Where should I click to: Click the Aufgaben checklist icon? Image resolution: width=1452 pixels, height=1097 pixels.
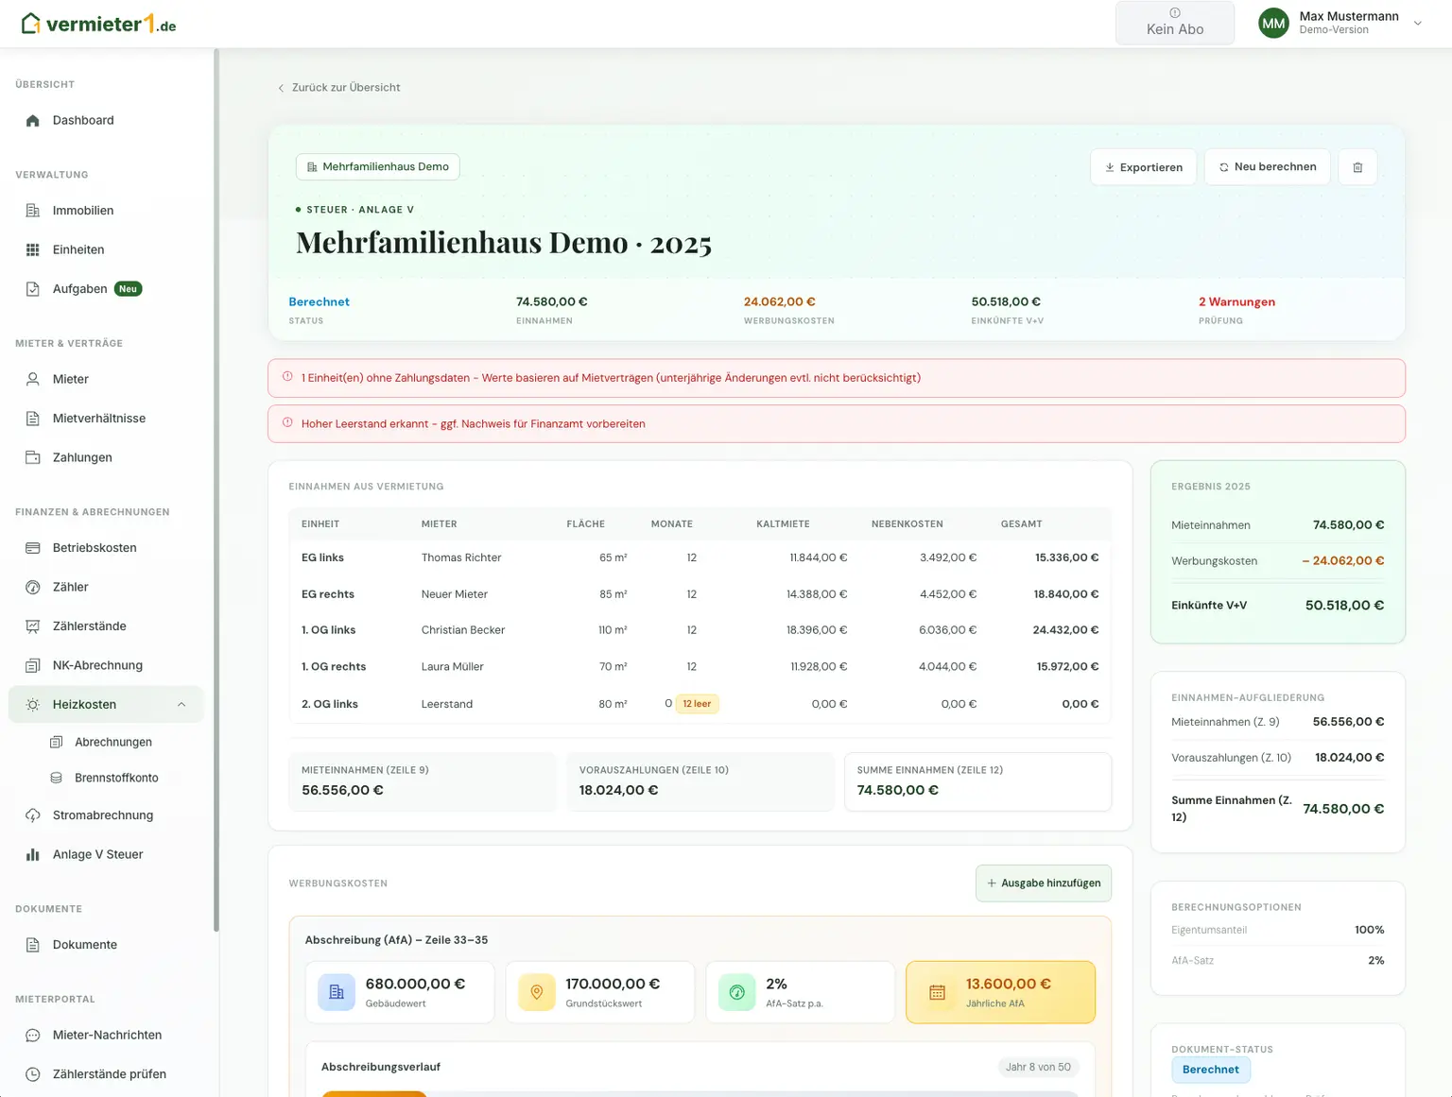(33, 289)
